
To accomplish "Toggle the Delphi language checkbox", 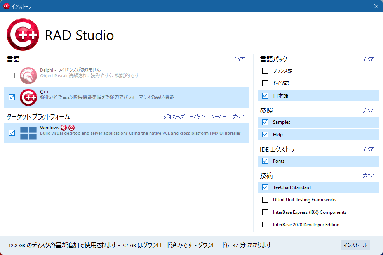I will [x=12, y=76].
